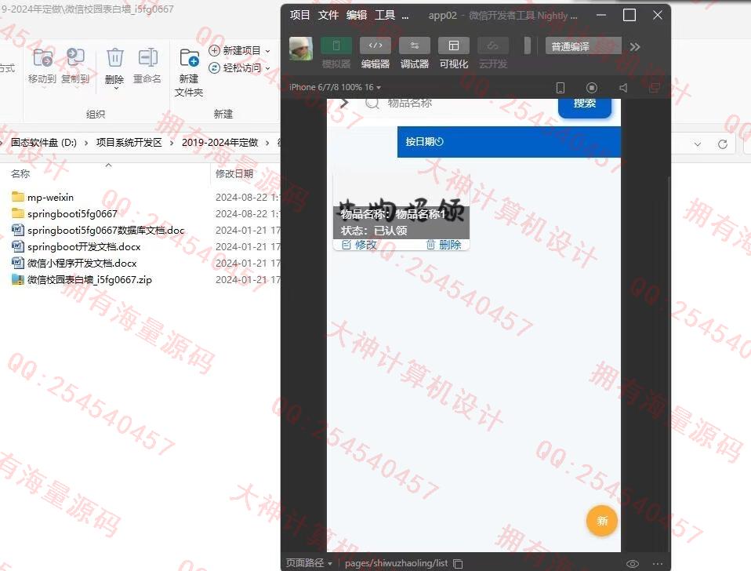Open the iPhone 6/7/8 device selector dropdown
751x571 pixels.
[x=335, y=87]
